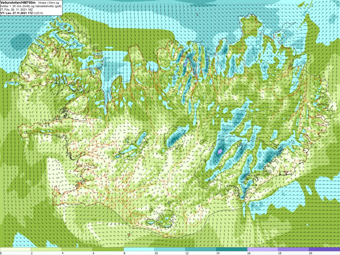Click the legend scale label '20'
Viewport: 340px width, 255px height.
[x=311, y=253]
